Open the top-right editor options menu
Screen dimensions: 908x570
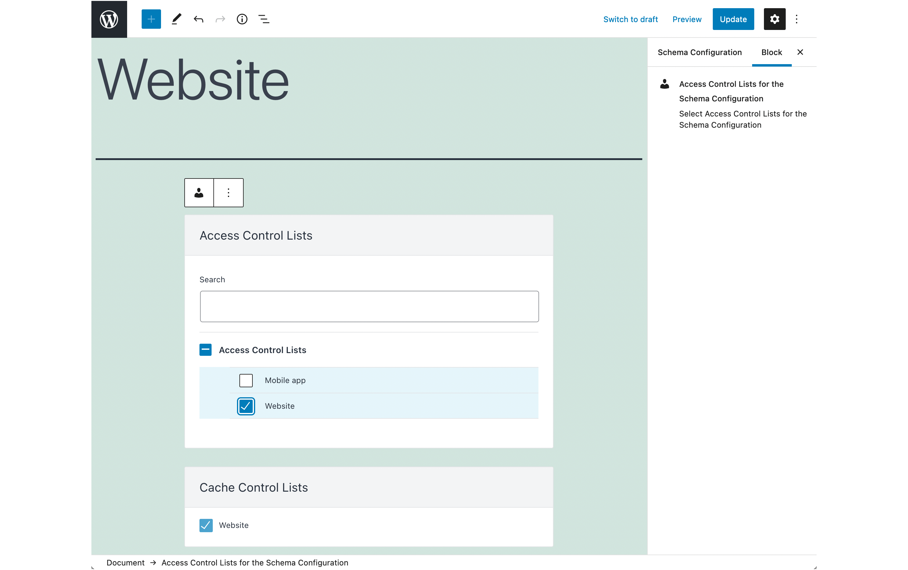click(796, 19)
